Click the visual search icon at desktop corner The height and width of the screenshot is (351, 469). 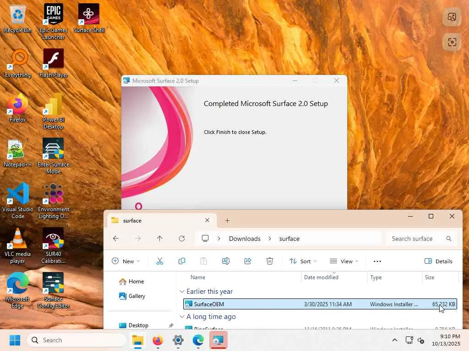pyautogui.click(x=452, y=17)
